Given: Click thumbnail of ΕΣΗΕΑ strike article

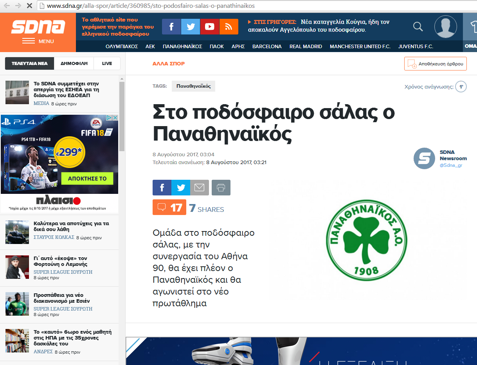Looking at the screenshot, I should click(x=17, y=92).
